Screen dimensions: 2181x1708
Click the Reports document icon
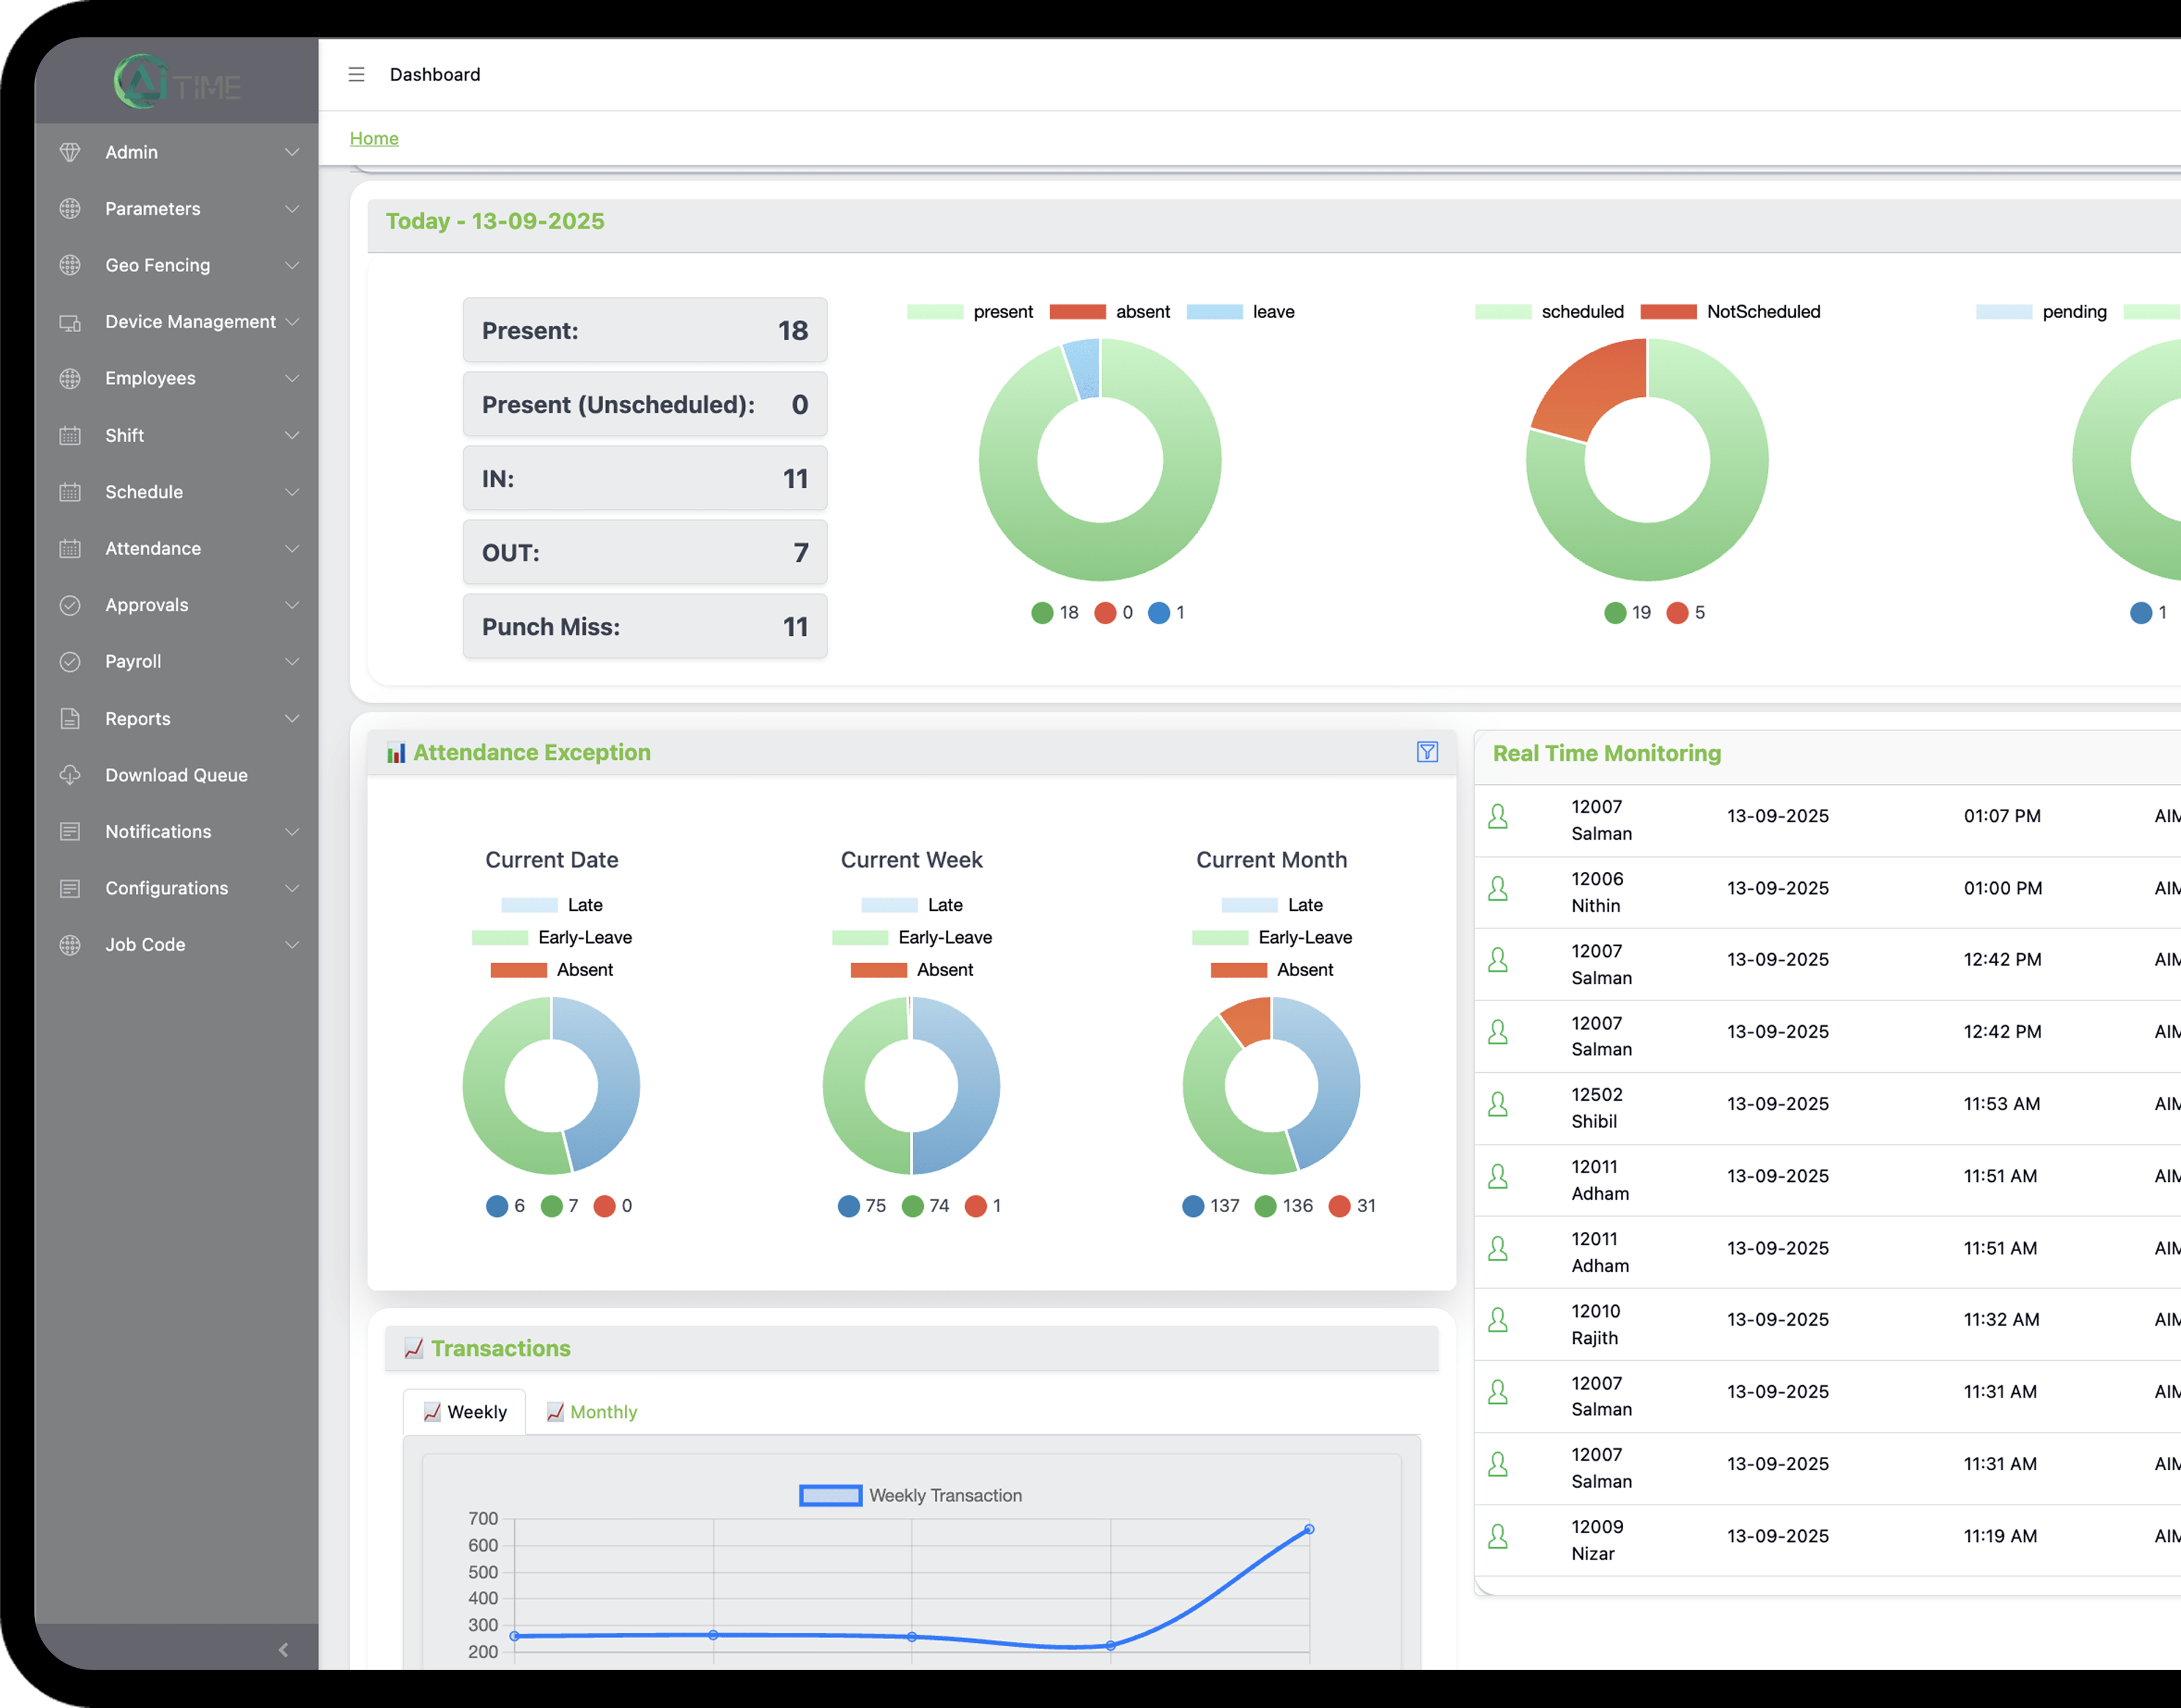click(70, 718)
